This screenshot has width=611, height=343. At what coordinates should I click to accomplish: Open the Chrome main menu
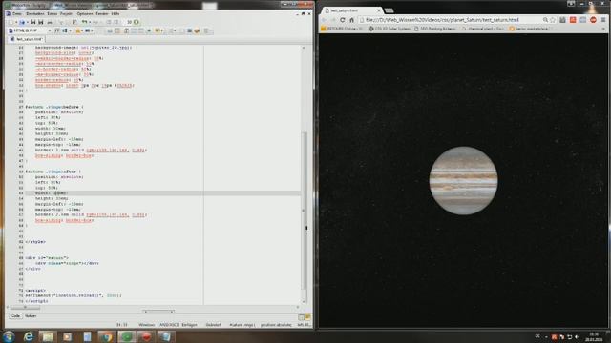(603, 20)
